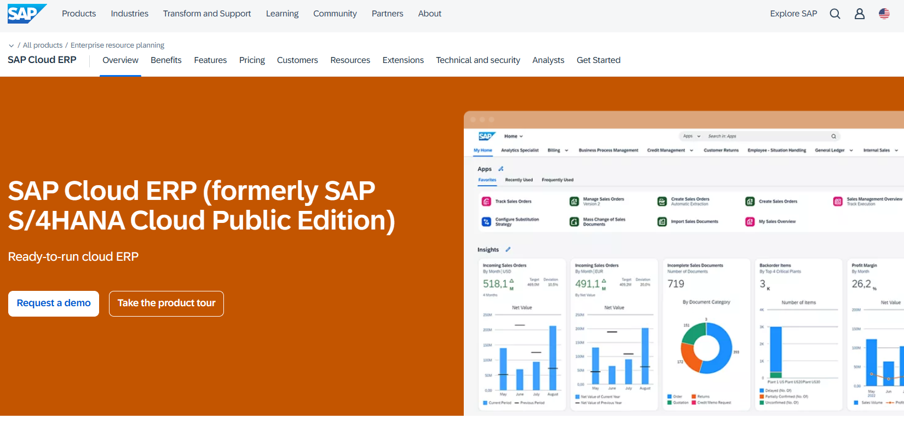Click the My Sales Overview icon
The width and height of the screenshot is (904, 430).
(750, 222)
